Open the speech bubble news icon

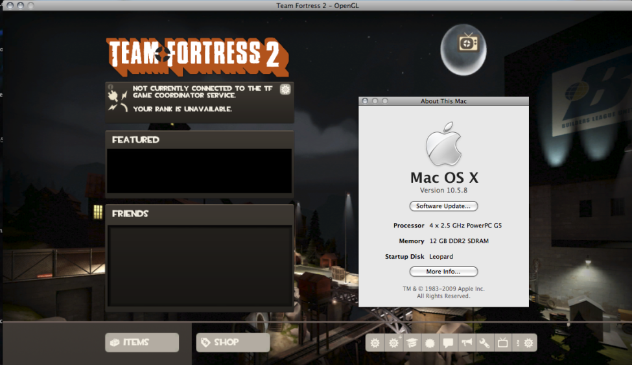[x=448, y=343]
